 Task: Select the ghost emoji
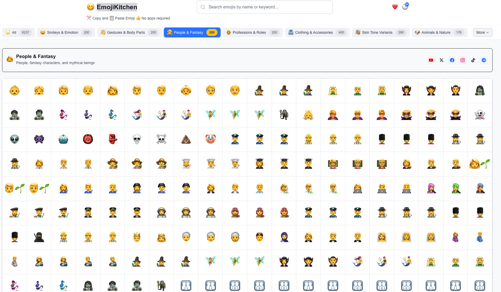[480, 115]
